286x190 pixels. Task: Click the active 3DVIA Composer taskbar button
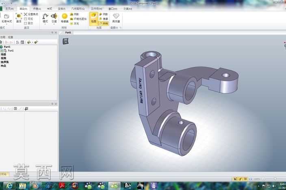115,186
